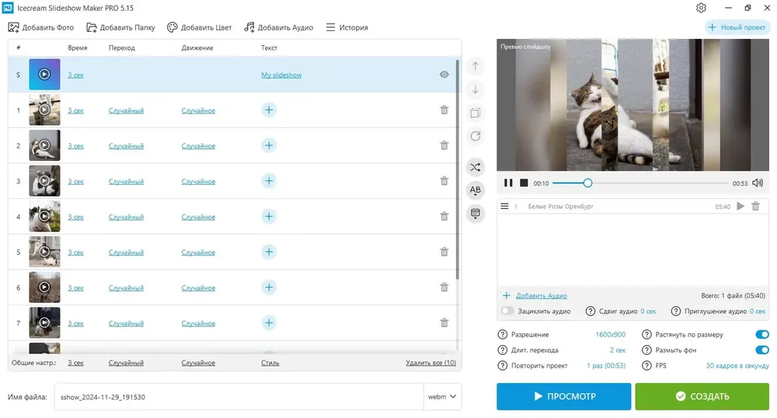Change transition duration 2 сек value
Screen dimensions: 777x418
click(618, 350)
